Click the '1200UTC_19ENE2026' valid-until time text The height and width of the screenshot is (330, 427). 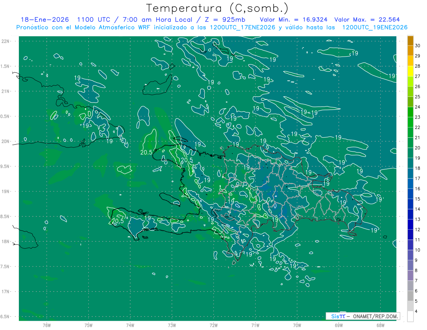tap(375, 27)
